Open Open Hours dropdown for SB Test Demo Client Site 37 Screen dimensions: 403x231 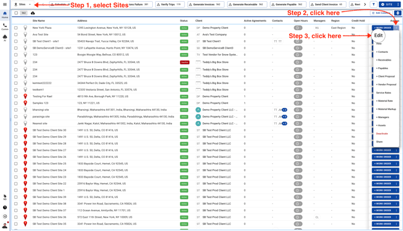pos(298,210)
